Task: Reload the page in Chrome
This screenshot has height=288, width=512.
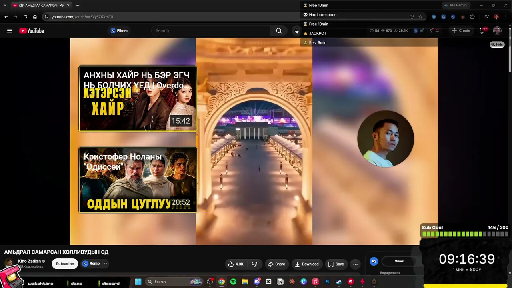Action: click(x=25, y=17)
